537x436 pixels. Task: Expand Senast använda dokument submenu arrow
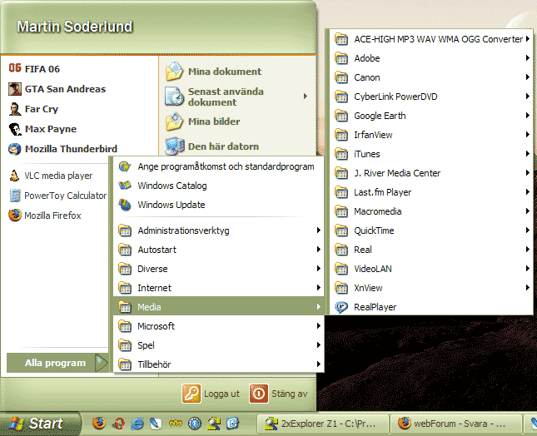pyautogui.click(x=306, y=97)
